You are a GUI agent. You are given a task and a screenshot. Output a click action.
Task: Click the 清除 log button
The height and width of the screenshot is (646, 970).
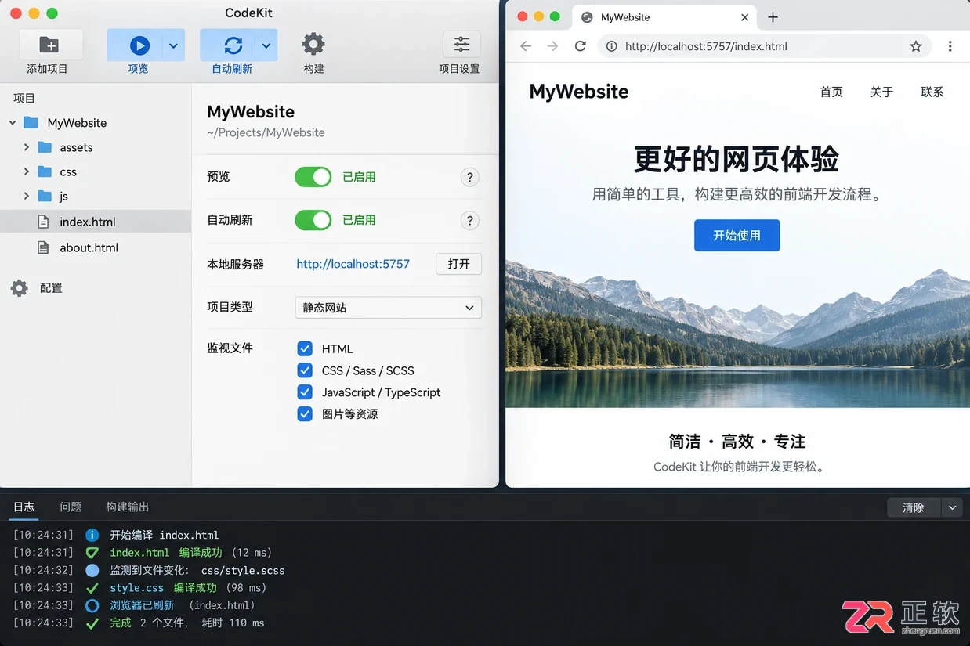tap(914, 507)
